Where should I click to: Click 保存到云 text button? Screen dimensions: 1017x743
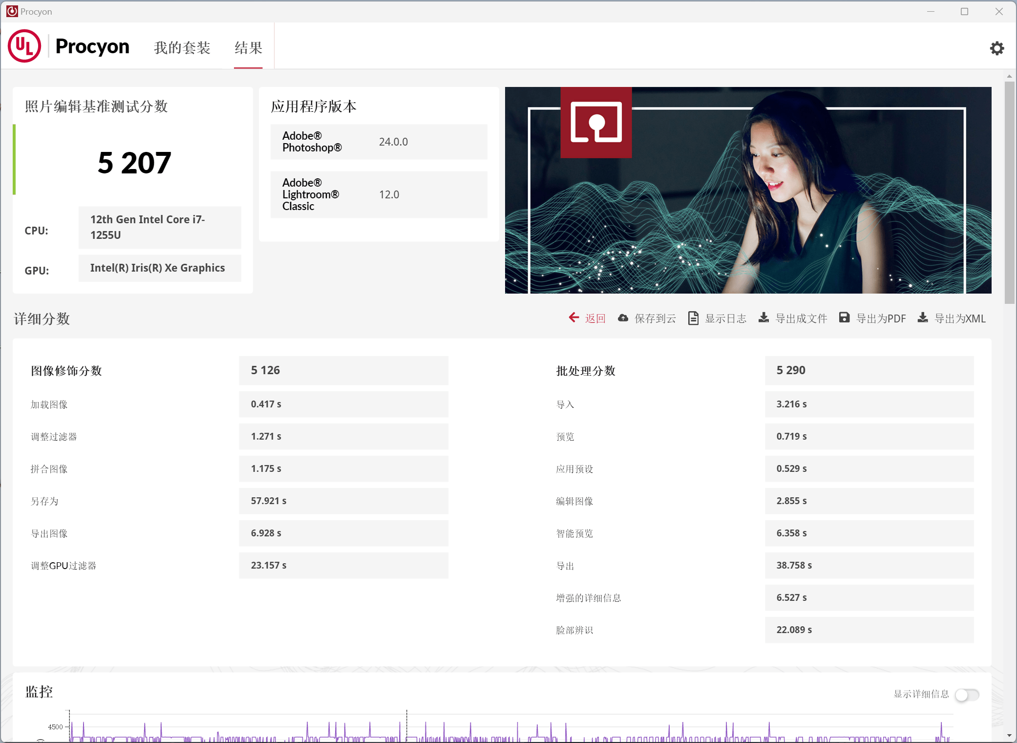655,318
